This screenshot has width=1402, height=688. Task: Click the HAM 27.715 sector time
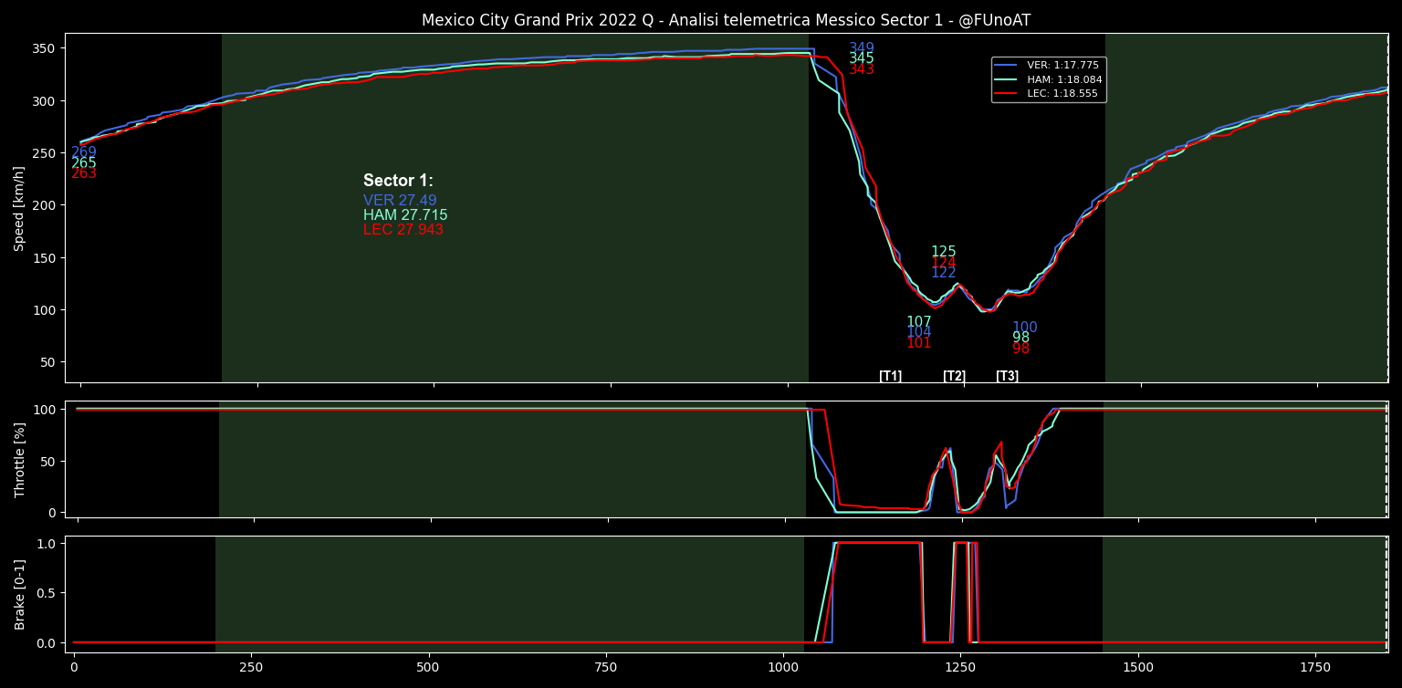[x=405, y=215]
